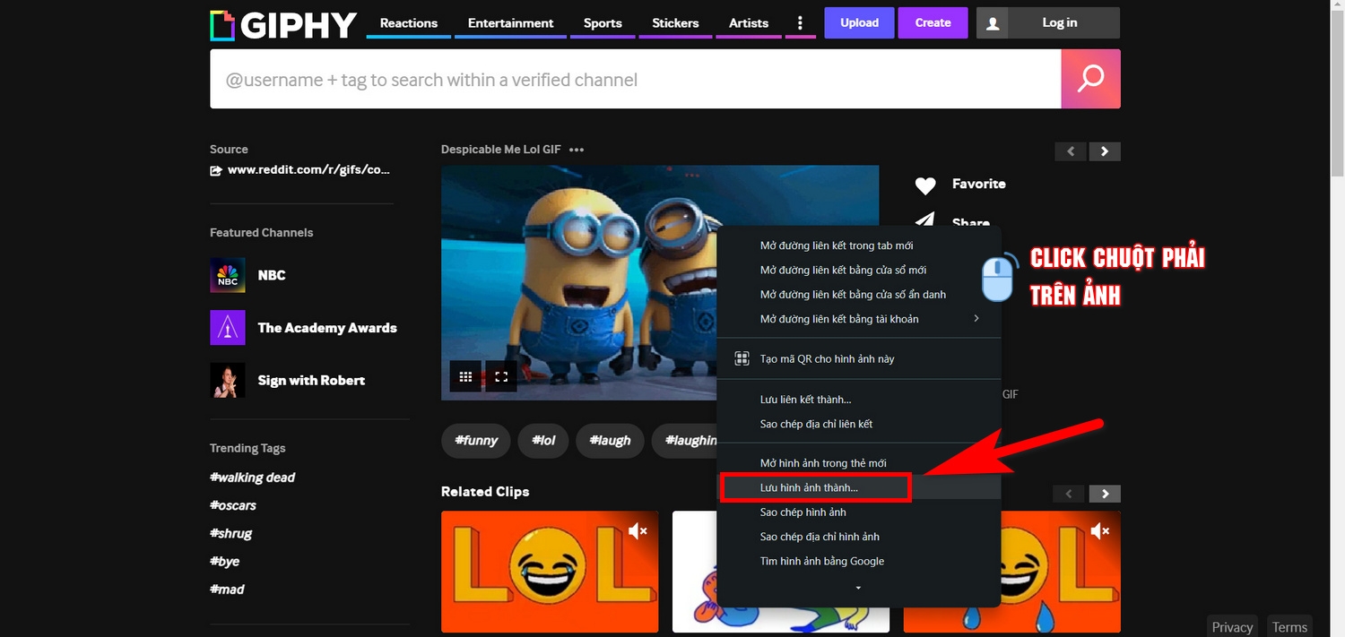The height and width of the screenshot is (637, 1345).
Task: Open the QR code icon menu entry
Action: click(742, 358)
